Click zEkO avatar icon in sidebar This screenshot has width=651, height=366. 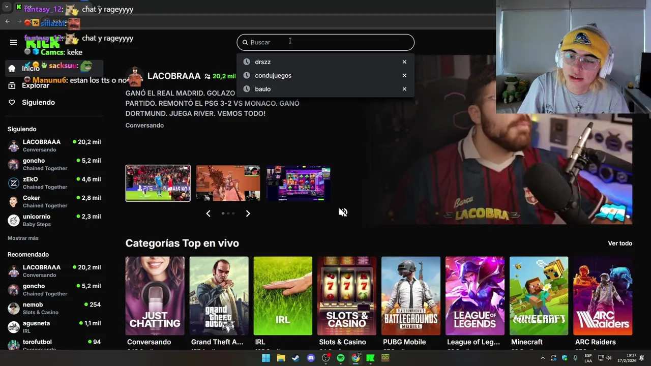14,183
